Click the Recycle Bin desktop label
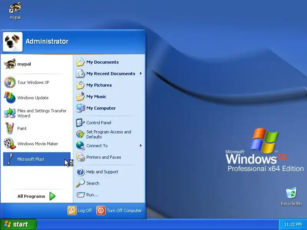 291,204
